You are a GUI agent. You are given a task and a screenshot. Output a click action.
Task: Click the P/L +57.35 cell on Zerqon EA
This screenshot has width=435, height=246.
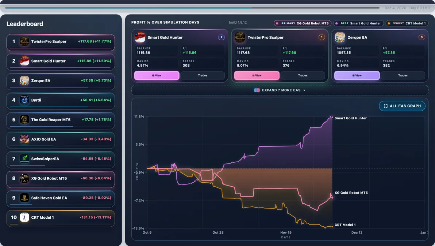pyautogui.click(x=403, y=51)
